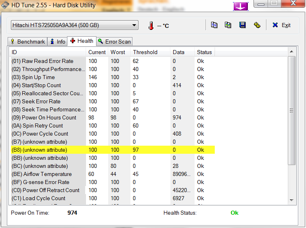Select the Power Cycle Count row

point(113,134)
